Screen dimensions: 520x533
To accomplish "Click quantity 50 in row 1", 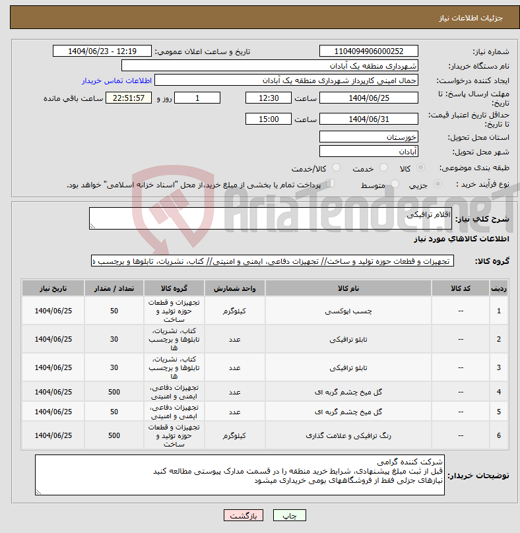I will [x=114, y=311].
